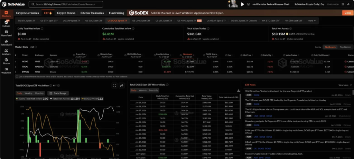Viewport: 354px width, 159px height.
Task: Open the audio player playlist icon
Action: tap(343, 4)
